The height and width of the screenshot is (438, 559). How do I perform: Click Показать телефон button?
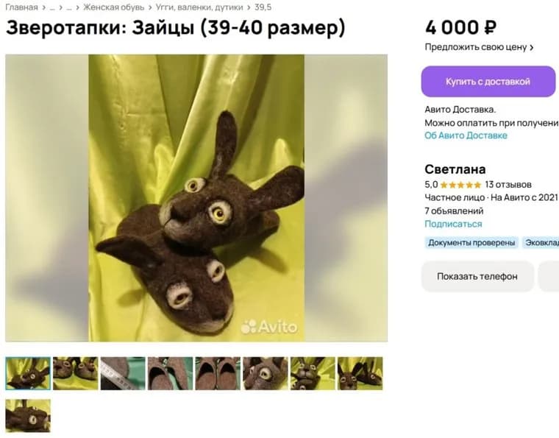pyautogui.click(x=477, y=277)
